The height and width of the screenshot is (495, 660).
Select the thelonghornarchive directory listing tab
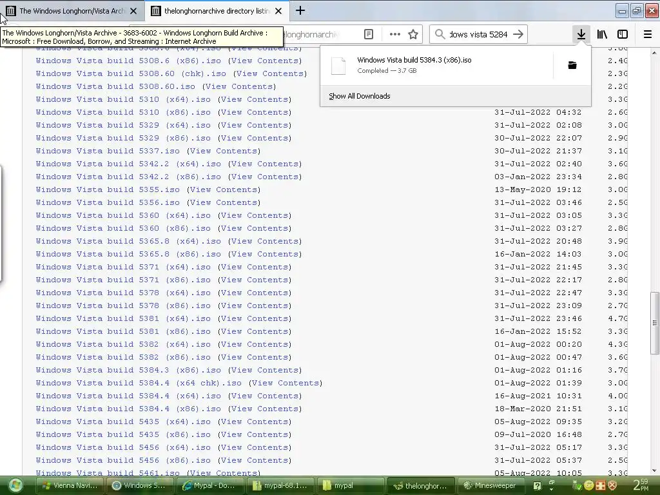click(x=217, y=11)
